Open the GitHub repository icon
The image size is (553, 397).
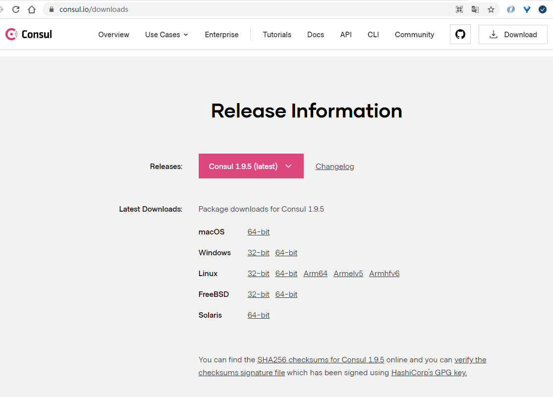point(460,34)
